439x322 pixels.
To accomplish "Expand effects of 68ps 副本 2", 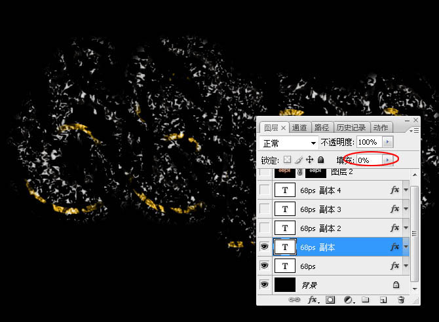I will [x=406, y=228].
